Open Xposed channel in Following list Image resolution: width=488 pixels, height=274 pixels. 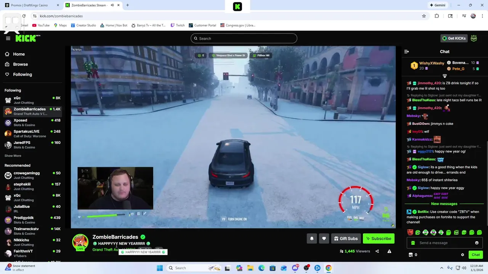pyautogui.click(x=32, y=123)
